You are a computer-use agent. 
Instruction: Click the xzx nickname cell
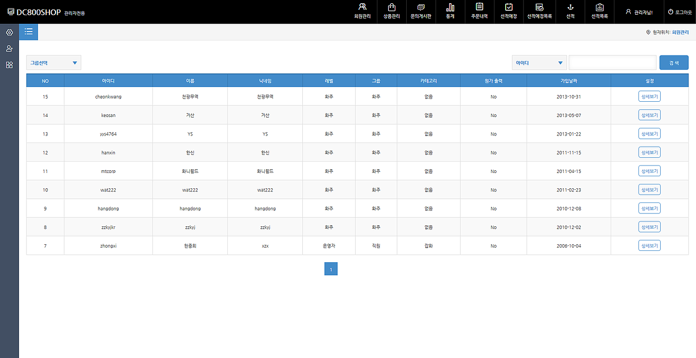tap(265, 245)
